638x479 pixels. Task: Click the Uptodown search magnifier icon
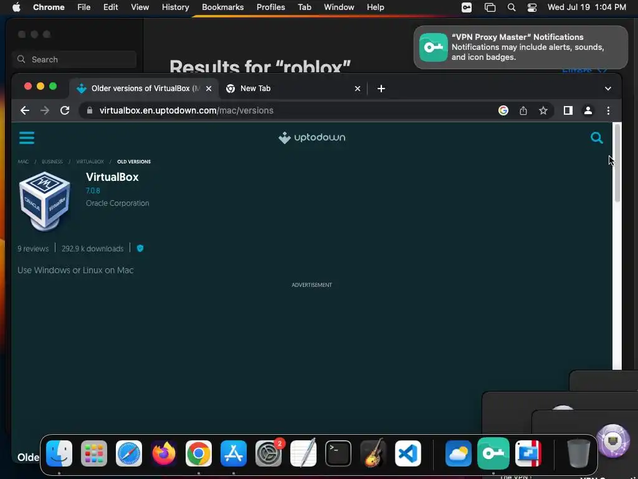[596, 138]
